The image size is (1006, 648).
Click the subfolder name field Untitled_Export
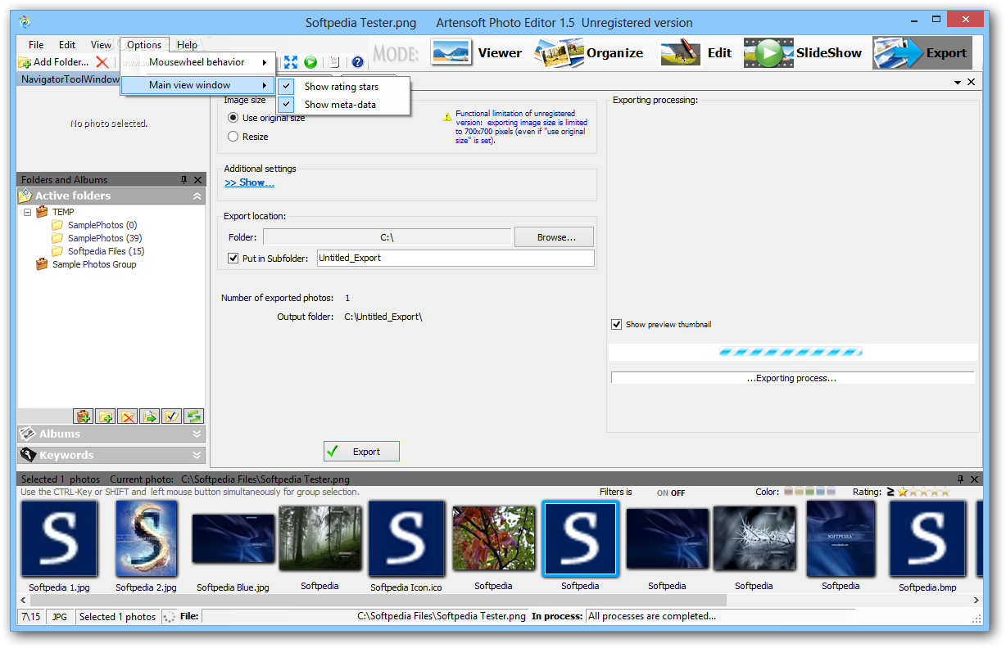click(x=455, y=258)
